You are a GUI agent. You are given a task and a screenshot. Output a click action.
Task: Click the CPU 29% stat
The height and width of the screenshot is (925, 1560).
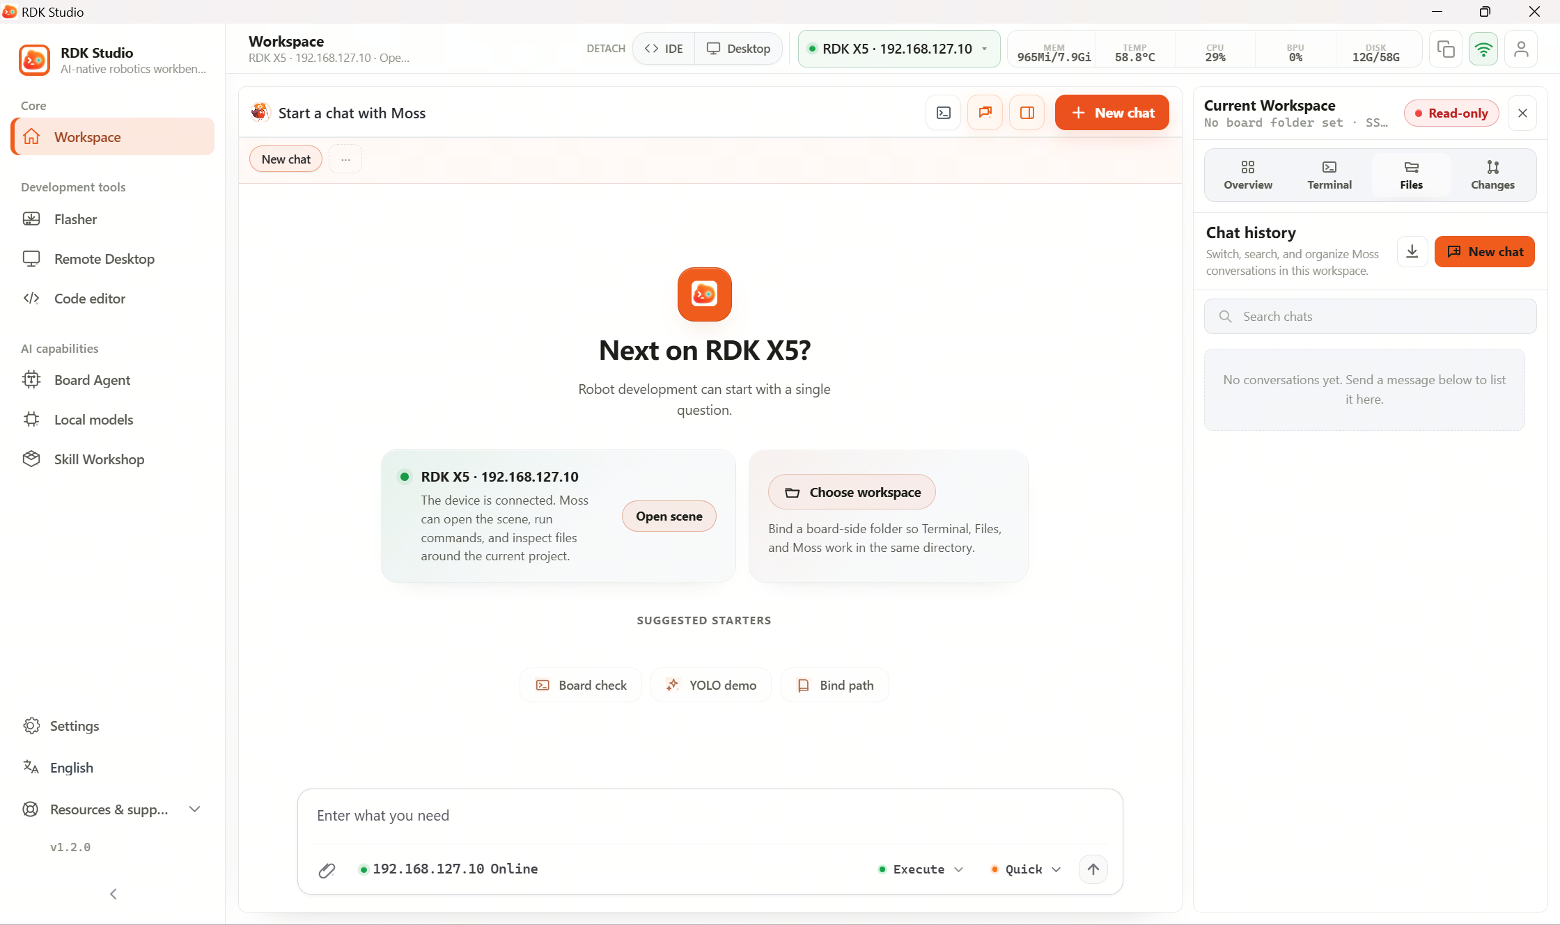point(1215,53)
